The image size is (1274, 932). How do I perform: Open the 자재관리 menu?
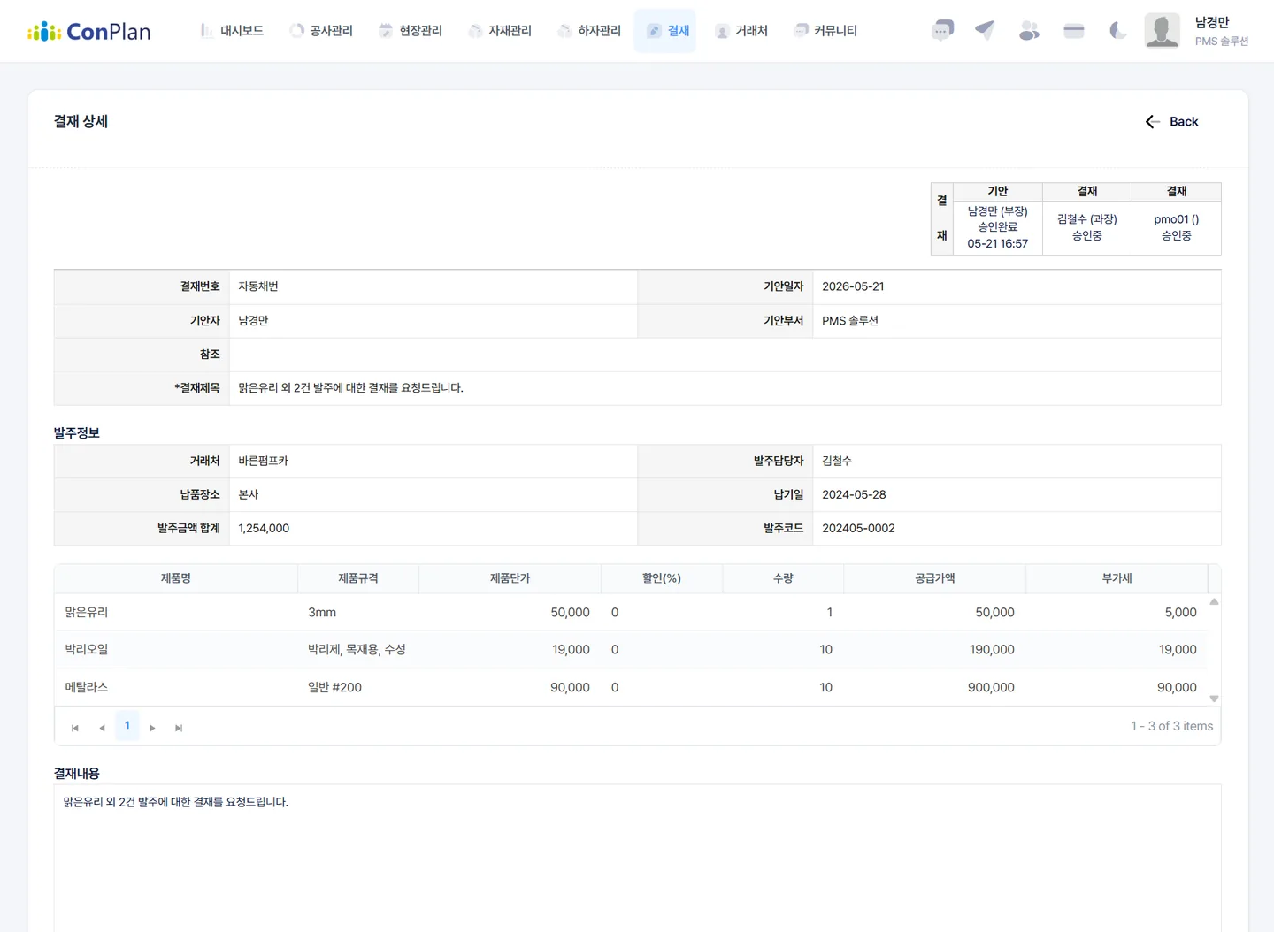pyautogui.click(x=500, y=31)
